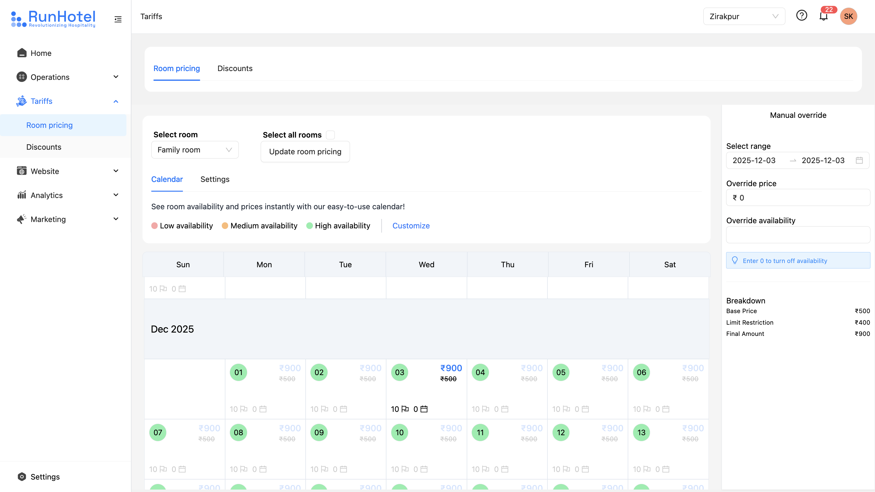The image size is (875, 492).
Task: Open notifications bell with 22 badge
Action: [824, 16]
